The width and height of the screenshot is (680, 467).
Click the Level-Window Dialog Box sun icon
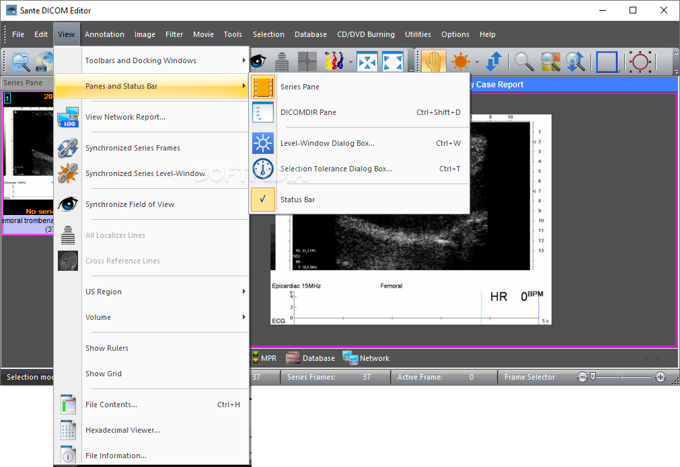263,143
